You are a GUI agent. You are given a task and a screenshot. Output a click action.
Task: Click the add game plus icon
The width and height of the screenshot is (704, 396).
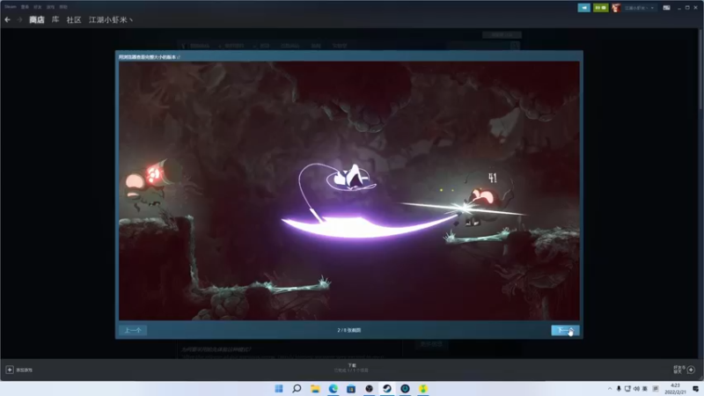click(x=10, y=370)
